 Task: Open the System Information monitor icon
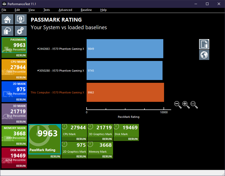[21, 19]
